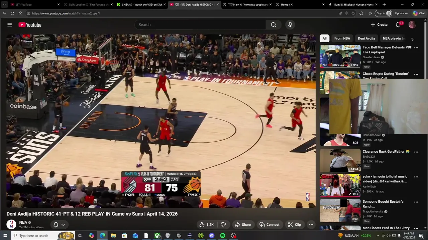Screen dimensions: 428x240
Task: Open the YouTube hamburger guide menu
Action: tap(10, 25)
